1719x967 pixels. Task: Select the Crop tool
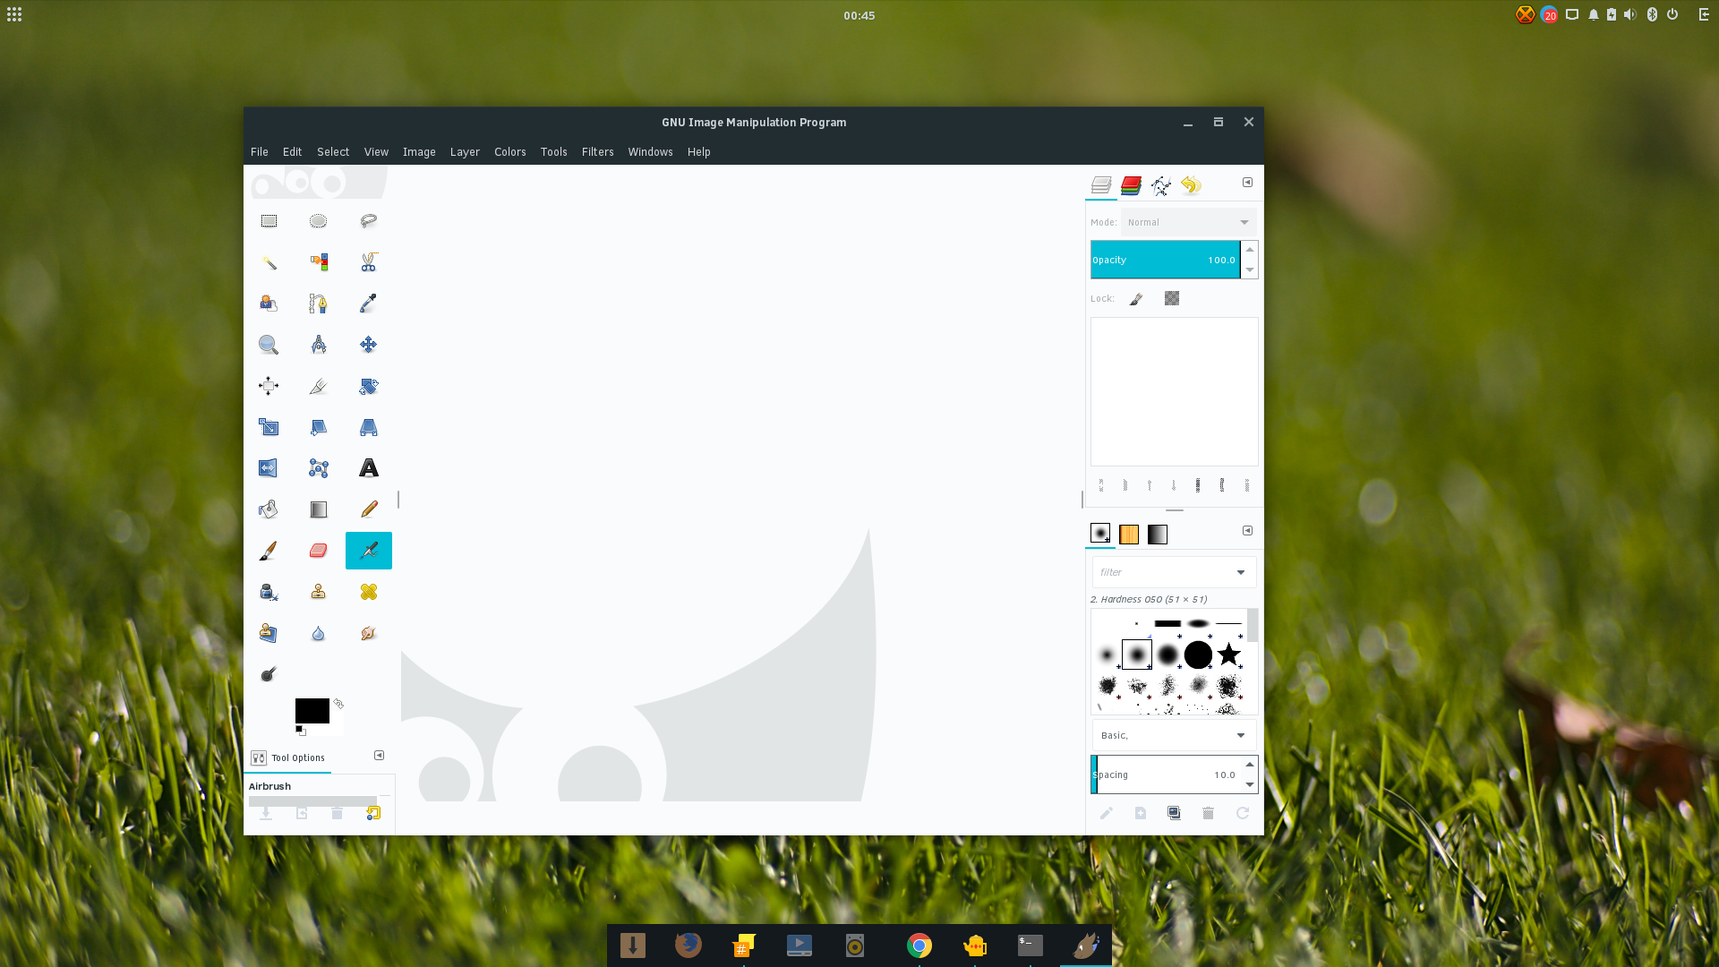pyautogui.click(x=318, y=386)
